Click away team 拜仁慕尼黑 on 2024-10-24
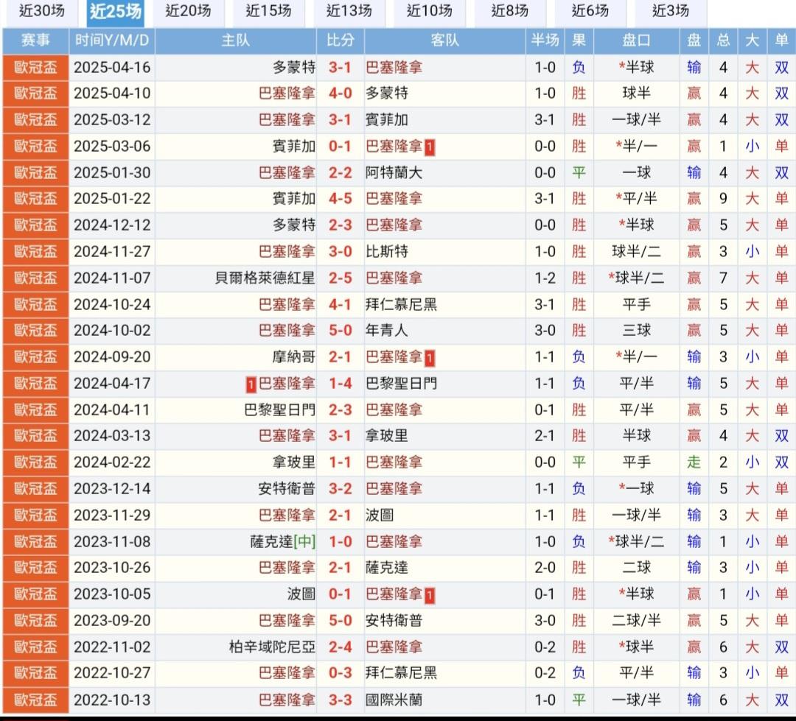 (x=401, y=304)
